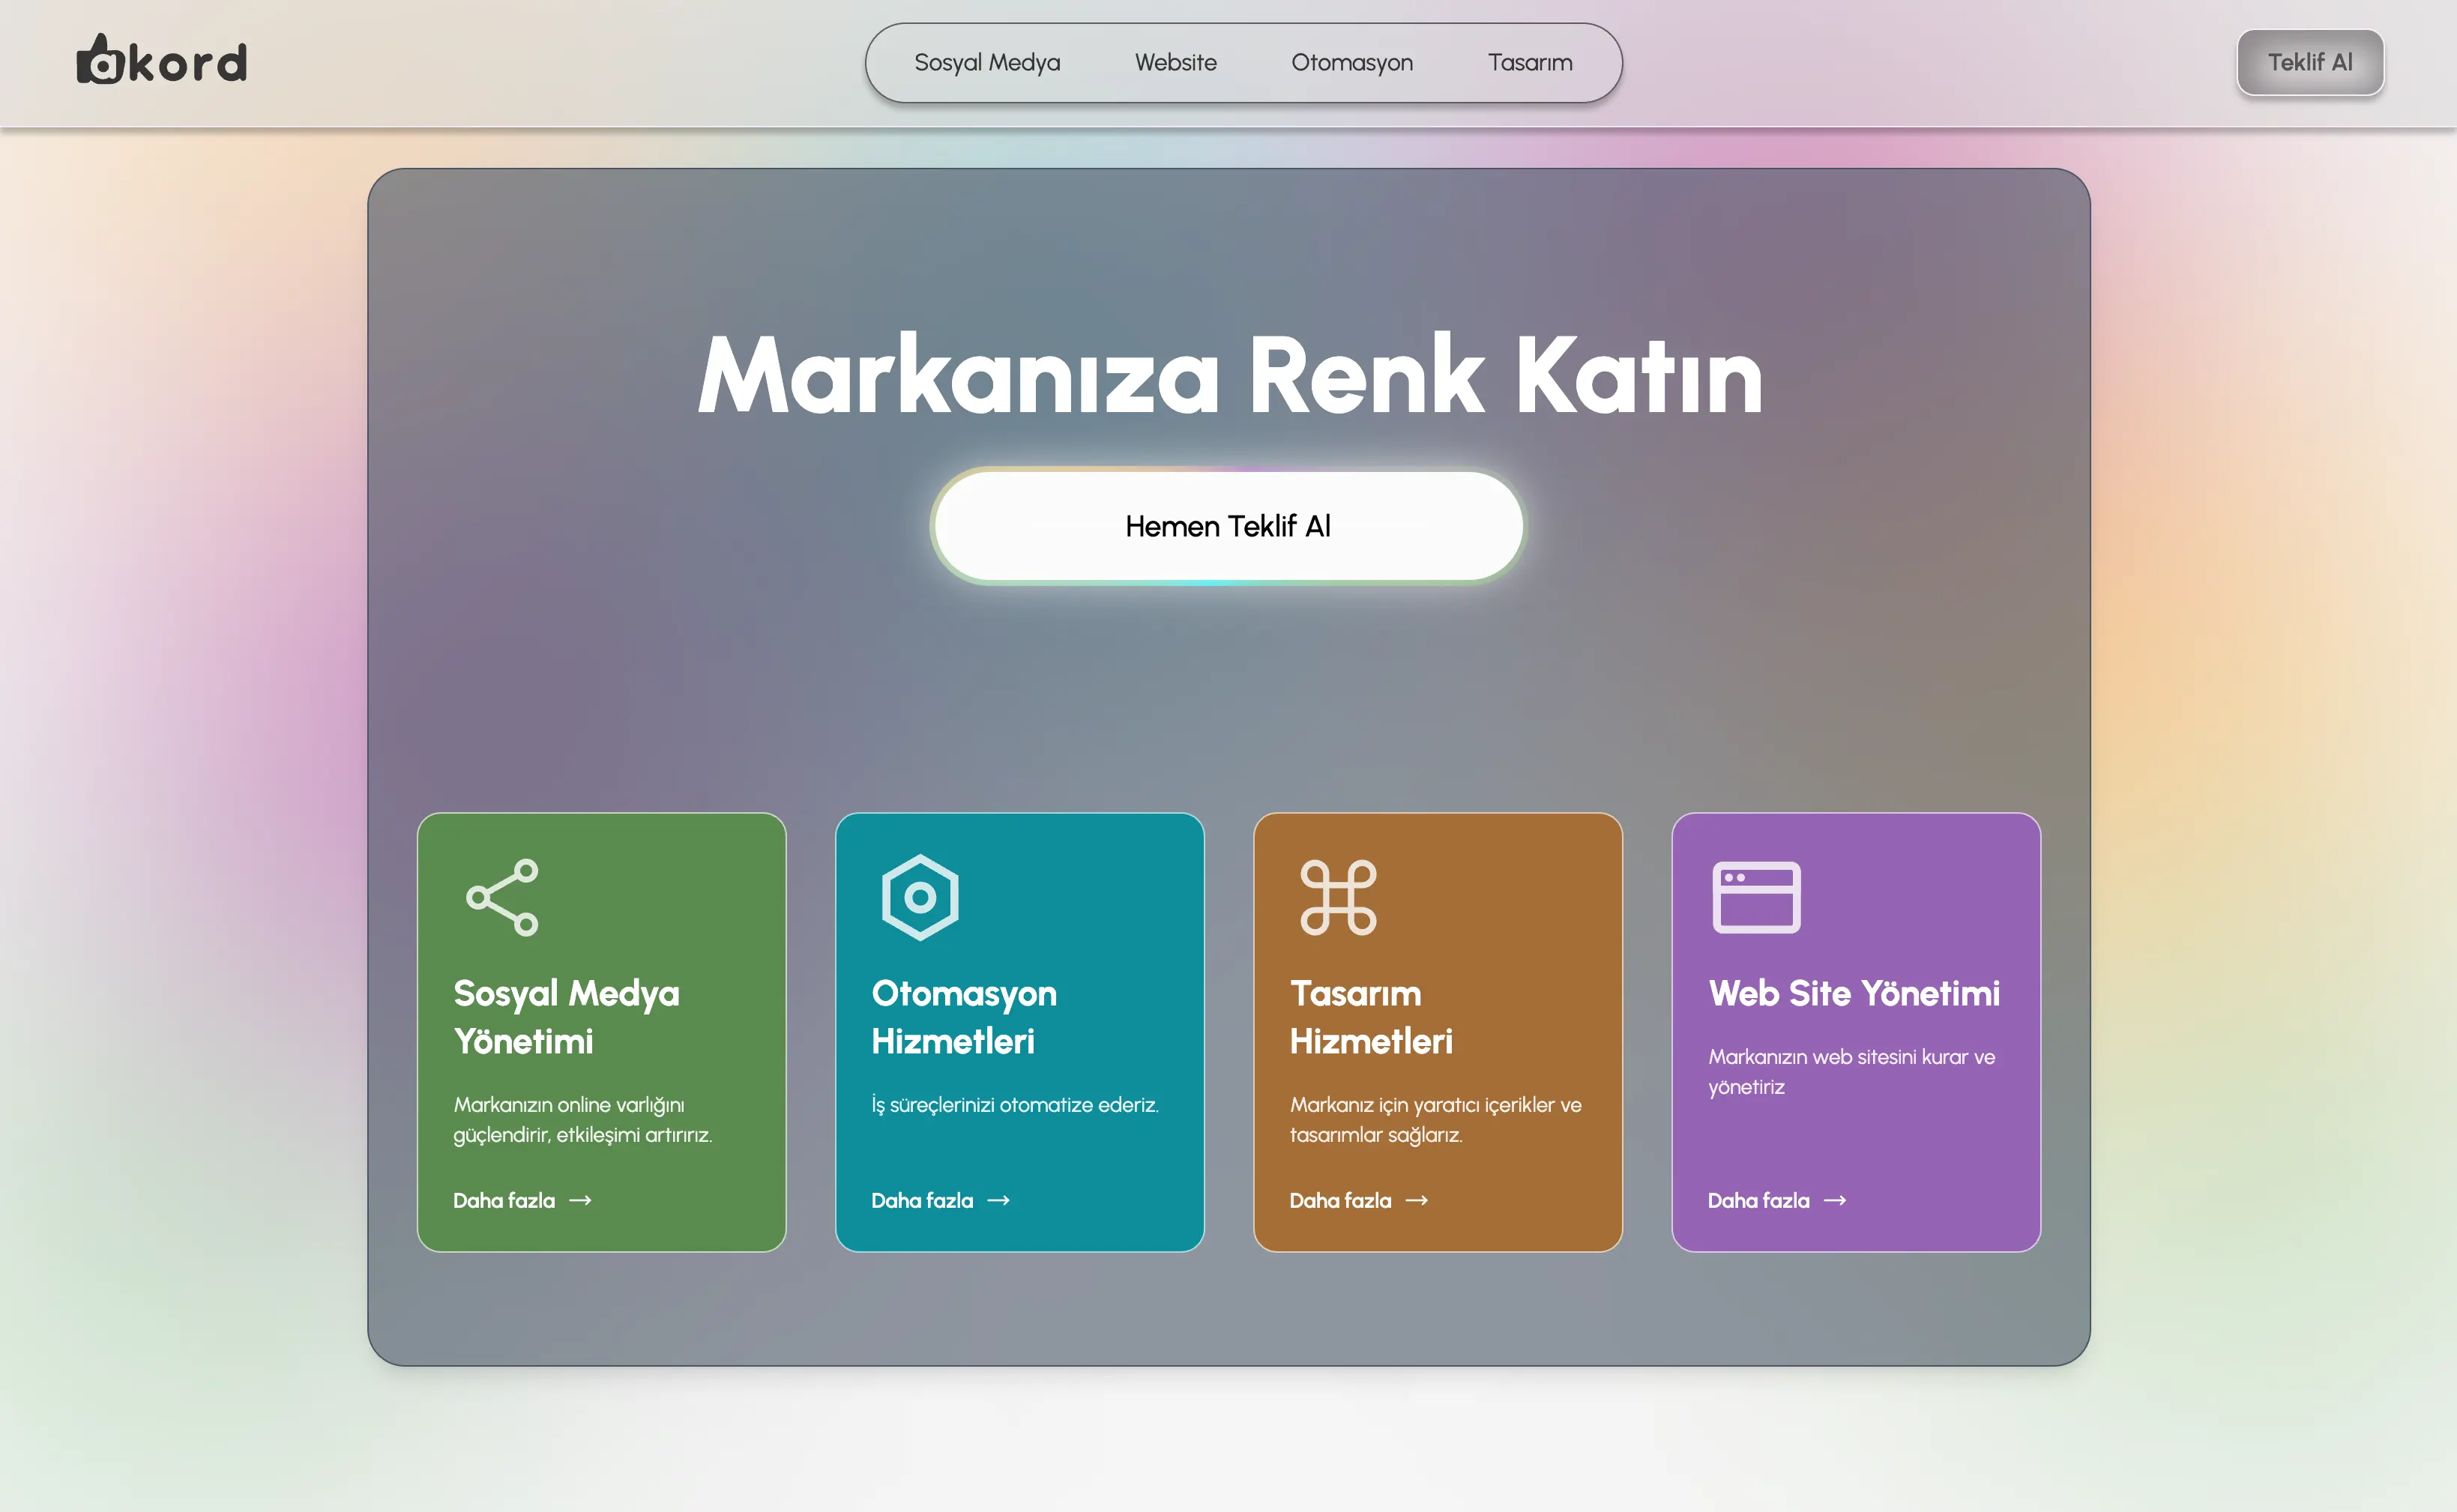Click the arrow next to Daha fazla in green card
The height and width of the screenshot is (1512, 2457).
click(x=580, y=1200)
